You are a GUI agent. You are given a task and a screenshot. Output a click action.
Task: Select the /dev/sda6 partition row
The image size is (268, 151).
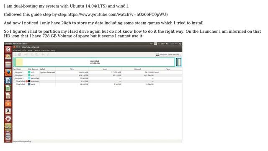(x=98, y=84)
